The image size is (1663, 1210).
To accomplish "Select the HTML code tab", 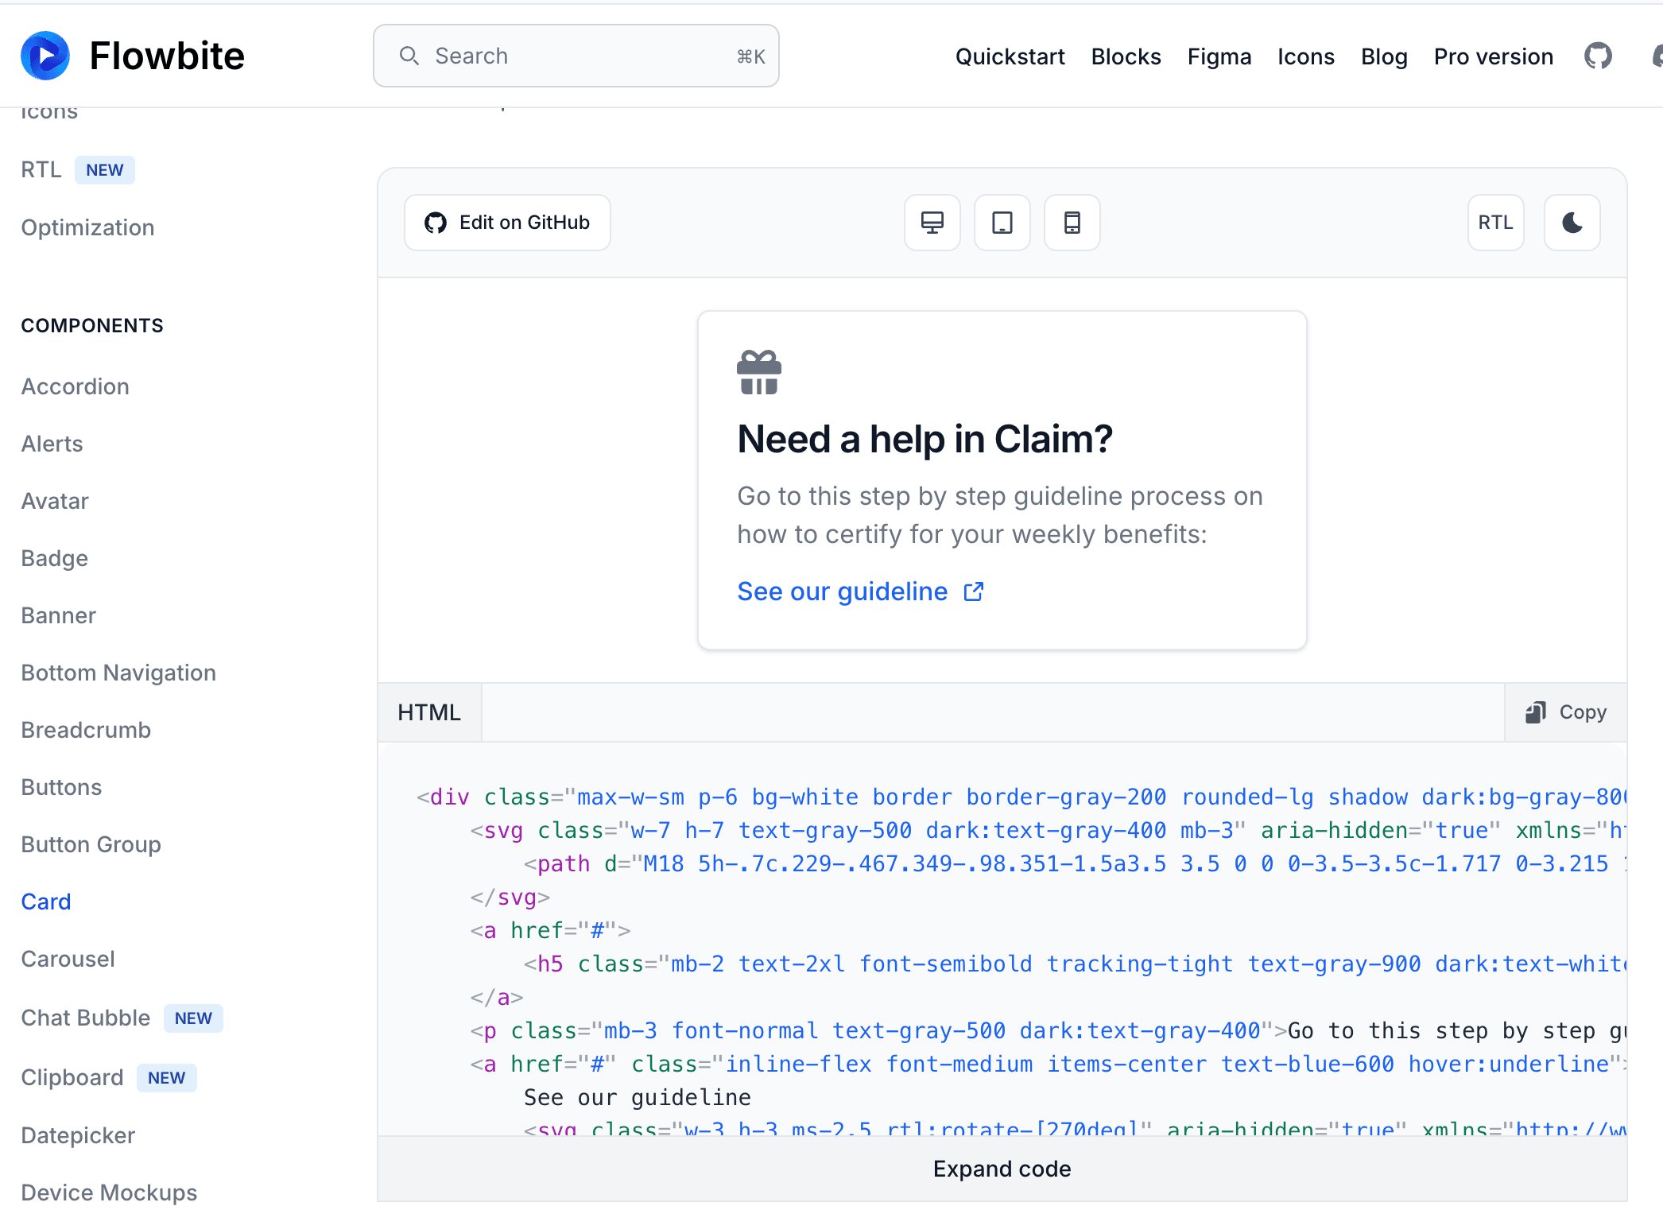I will 429,712.
